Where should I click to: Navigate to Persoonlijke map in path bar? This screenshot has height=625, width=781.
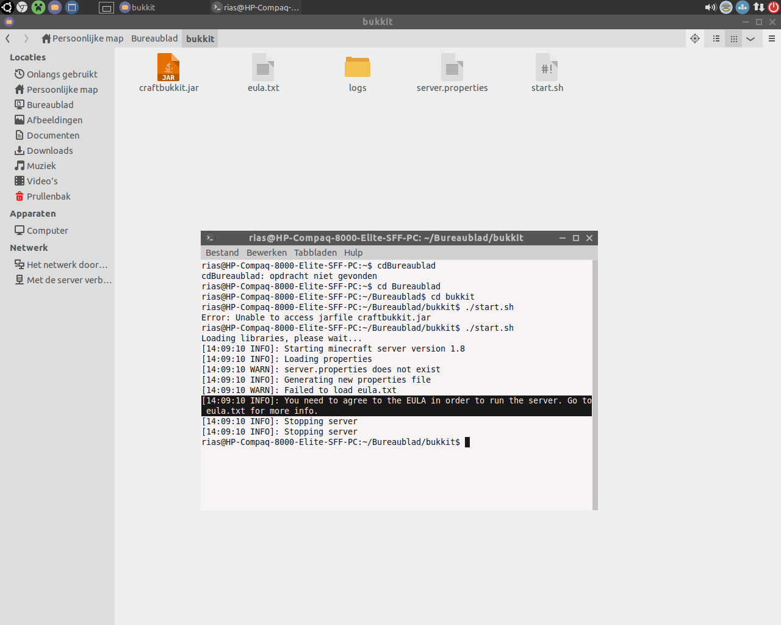pyautogui.click(x=82, y=38)
